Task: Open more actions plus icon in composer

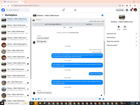Action: tap(33, 99)
